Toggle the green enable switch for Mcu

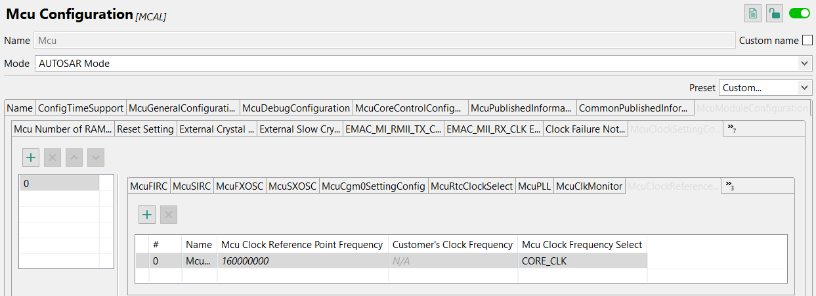coord(800,13)
